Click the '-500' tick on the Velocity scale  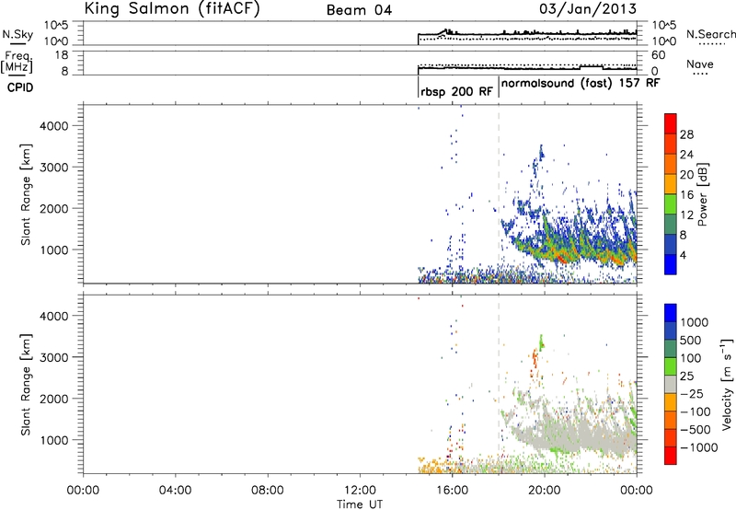[696, 430]
